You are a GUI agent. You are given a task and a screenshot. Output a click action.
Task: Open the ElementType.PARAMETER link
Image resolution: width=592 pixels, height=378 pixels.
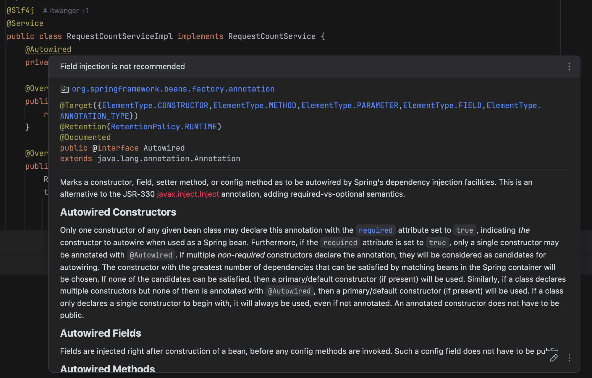pyautogui.click(x=350, y=105)
